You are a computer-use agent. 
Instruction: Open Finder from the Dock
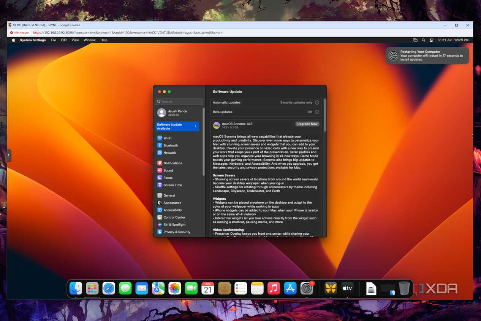(76, 288)
